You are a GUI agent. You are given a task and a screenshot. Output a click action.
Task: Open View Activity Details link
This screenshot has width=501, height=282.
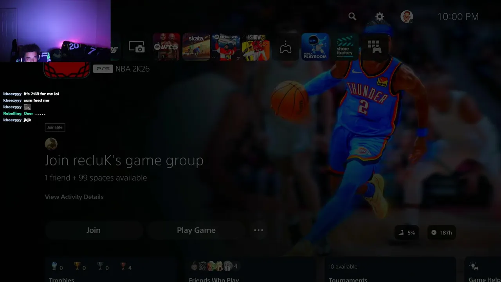point(74,197)
